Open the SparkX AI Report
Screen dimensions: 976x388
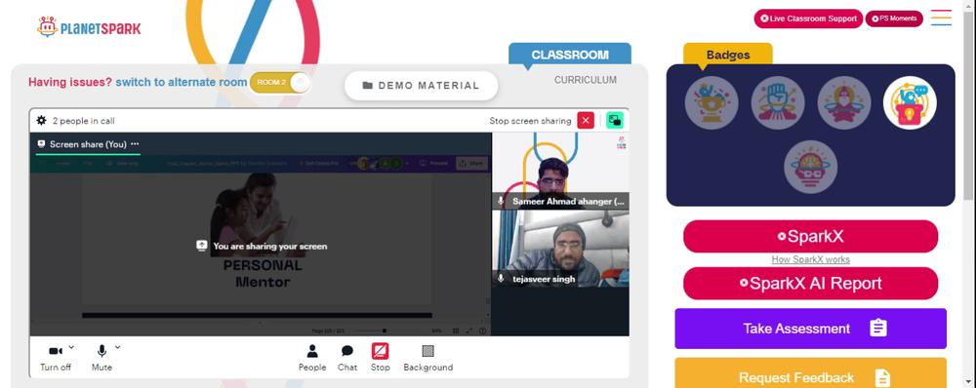[x=810, y=284]
